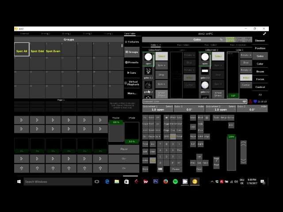
Task: Open Firefox from taskbar
Action: (165, 182)
